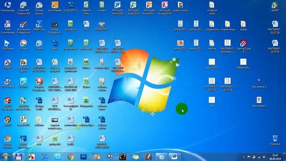Viewport: 286px width, 161px height.
Task: Select the ABBYY FineReader desktop shortcut
Action: coord(8,104)
